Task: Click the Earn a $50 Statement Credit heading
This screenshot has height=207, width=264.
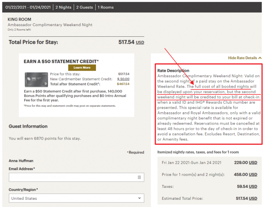Action: (x=61, y=61)
